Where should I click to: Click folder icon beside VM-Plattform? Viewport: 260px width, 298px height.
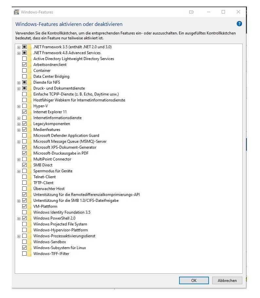(29, 206)
